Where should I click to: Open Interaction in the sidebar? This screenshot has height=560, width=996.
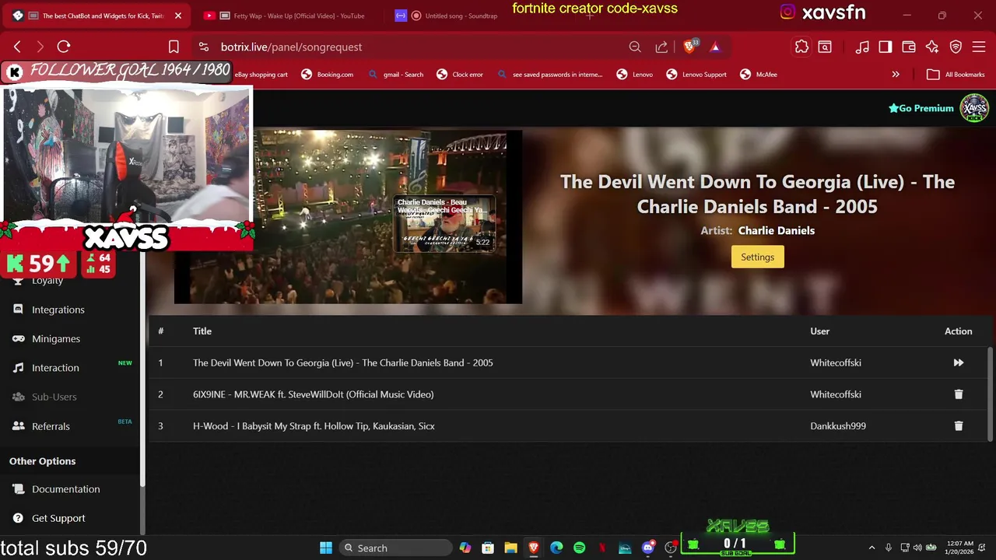point(55,367)
